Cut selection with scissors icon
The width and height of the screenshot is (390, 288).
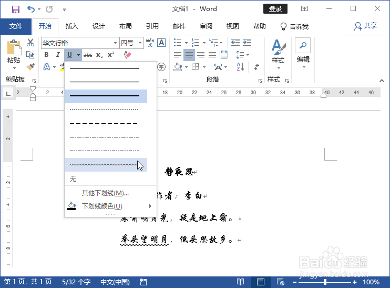click(x=30, y=43)
